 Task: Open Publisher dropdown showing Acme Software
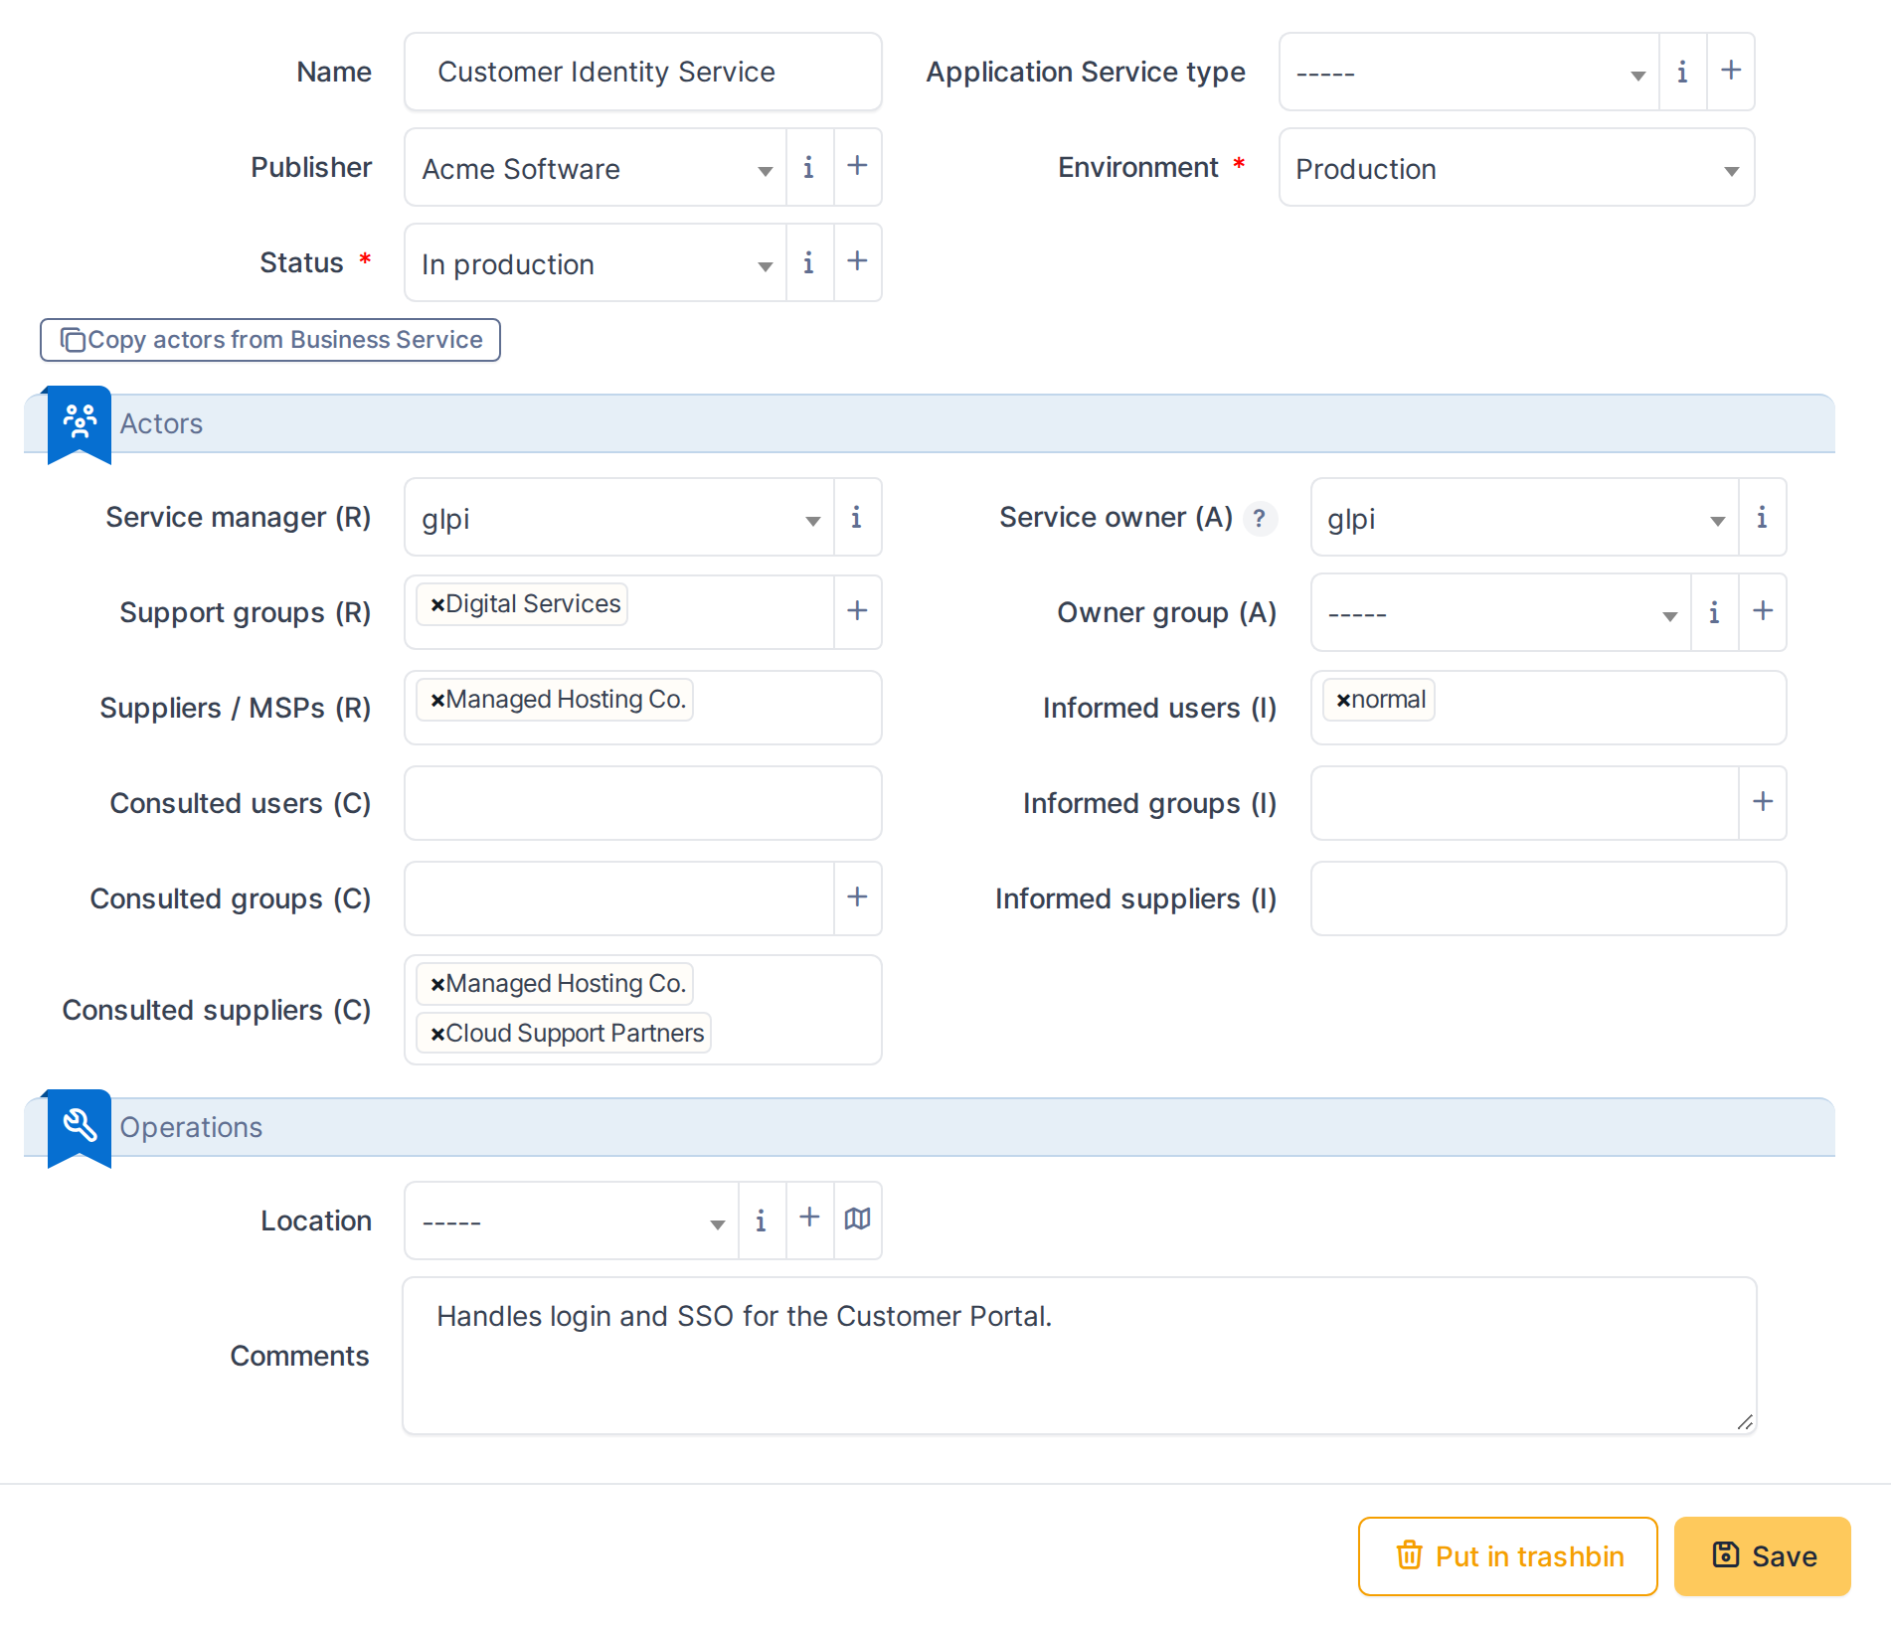pos(596,168)
